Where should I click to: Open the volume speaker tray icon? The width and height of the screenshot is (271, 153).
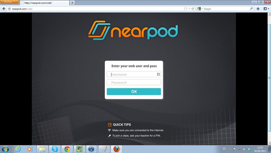pyautogui.click(x=244, y=149)
